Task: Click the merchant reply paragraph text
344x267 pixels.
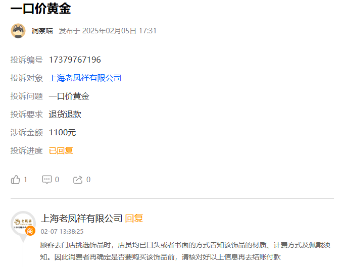Action: click(x=185, y=251)
